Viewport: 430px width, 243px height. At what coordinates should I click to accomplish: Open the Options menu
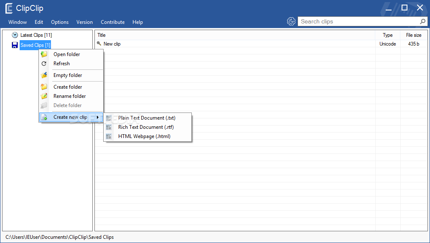pos(60,22)
